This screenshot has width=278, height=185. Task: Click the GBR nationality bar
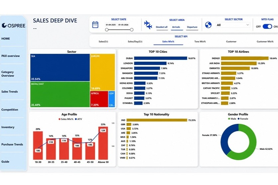coord(129,125)
